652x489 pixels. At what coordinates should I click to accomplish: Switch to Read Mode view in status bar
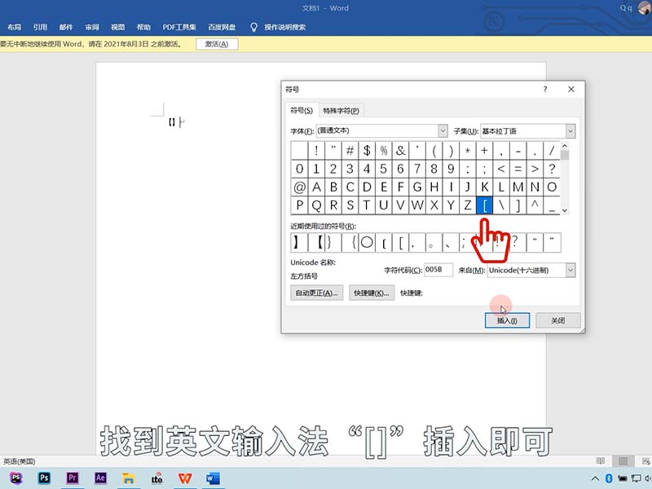[601, 460]
